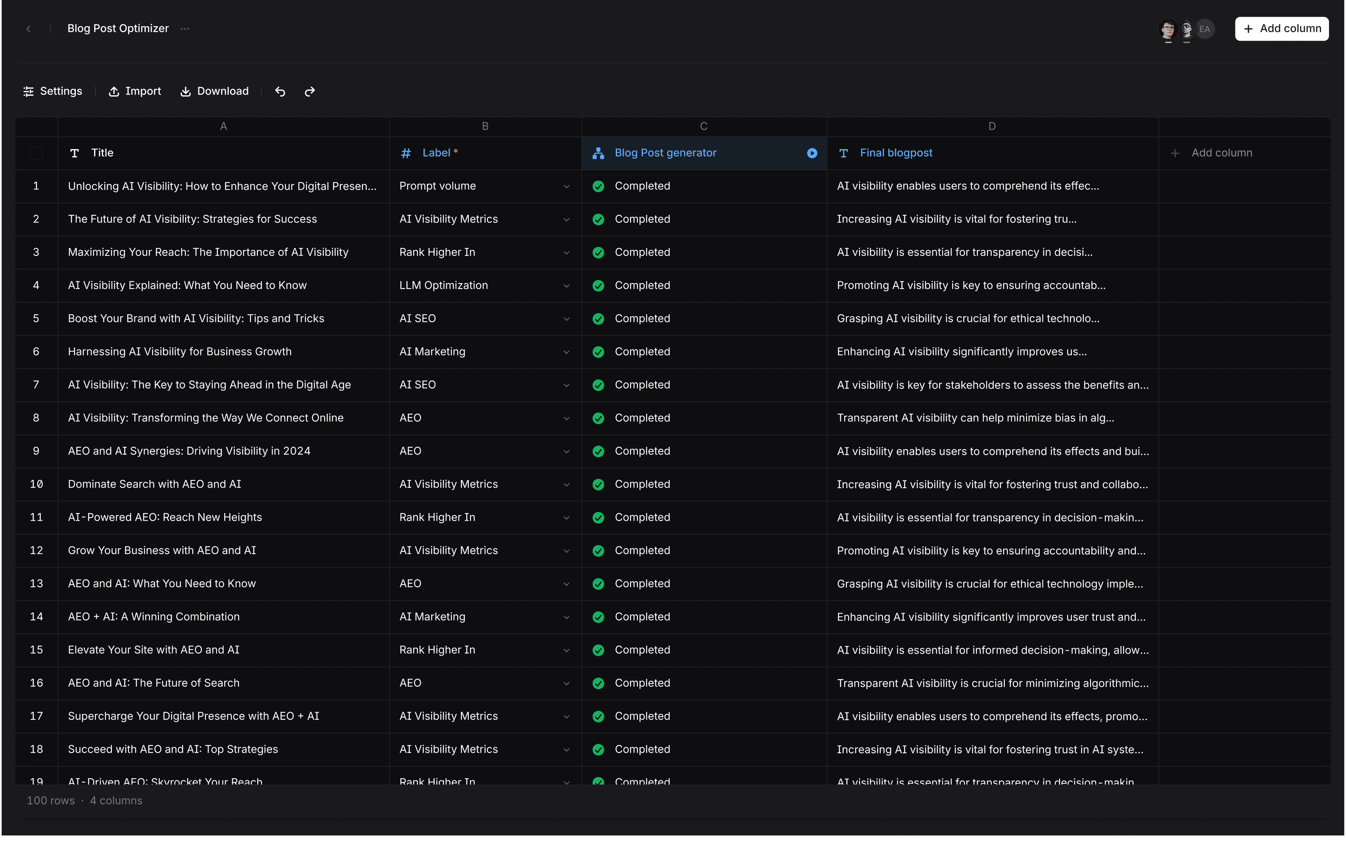The width and height of the screenshot is (1346, 846).
Task: Click the Add column button top right
Action: [1281, 28]
